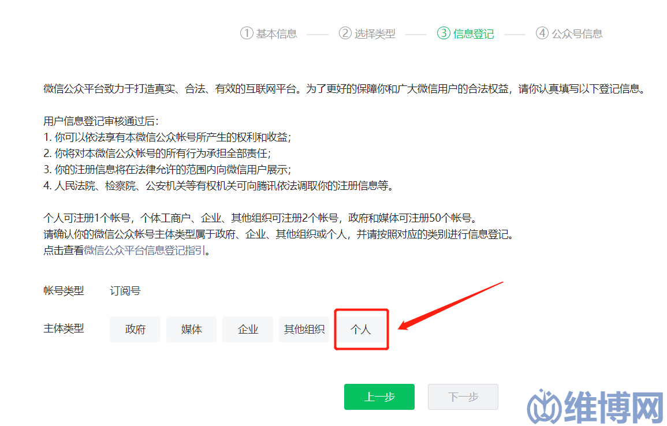Select the 政府 subject type
This screenshot has height=426, width=667.
(x=135, y=329)
